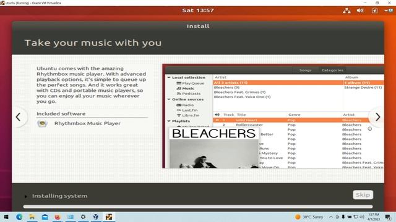This screenshot has height=222, width=396.
Task: Click the Track column header
Action: tap(228, 115)
